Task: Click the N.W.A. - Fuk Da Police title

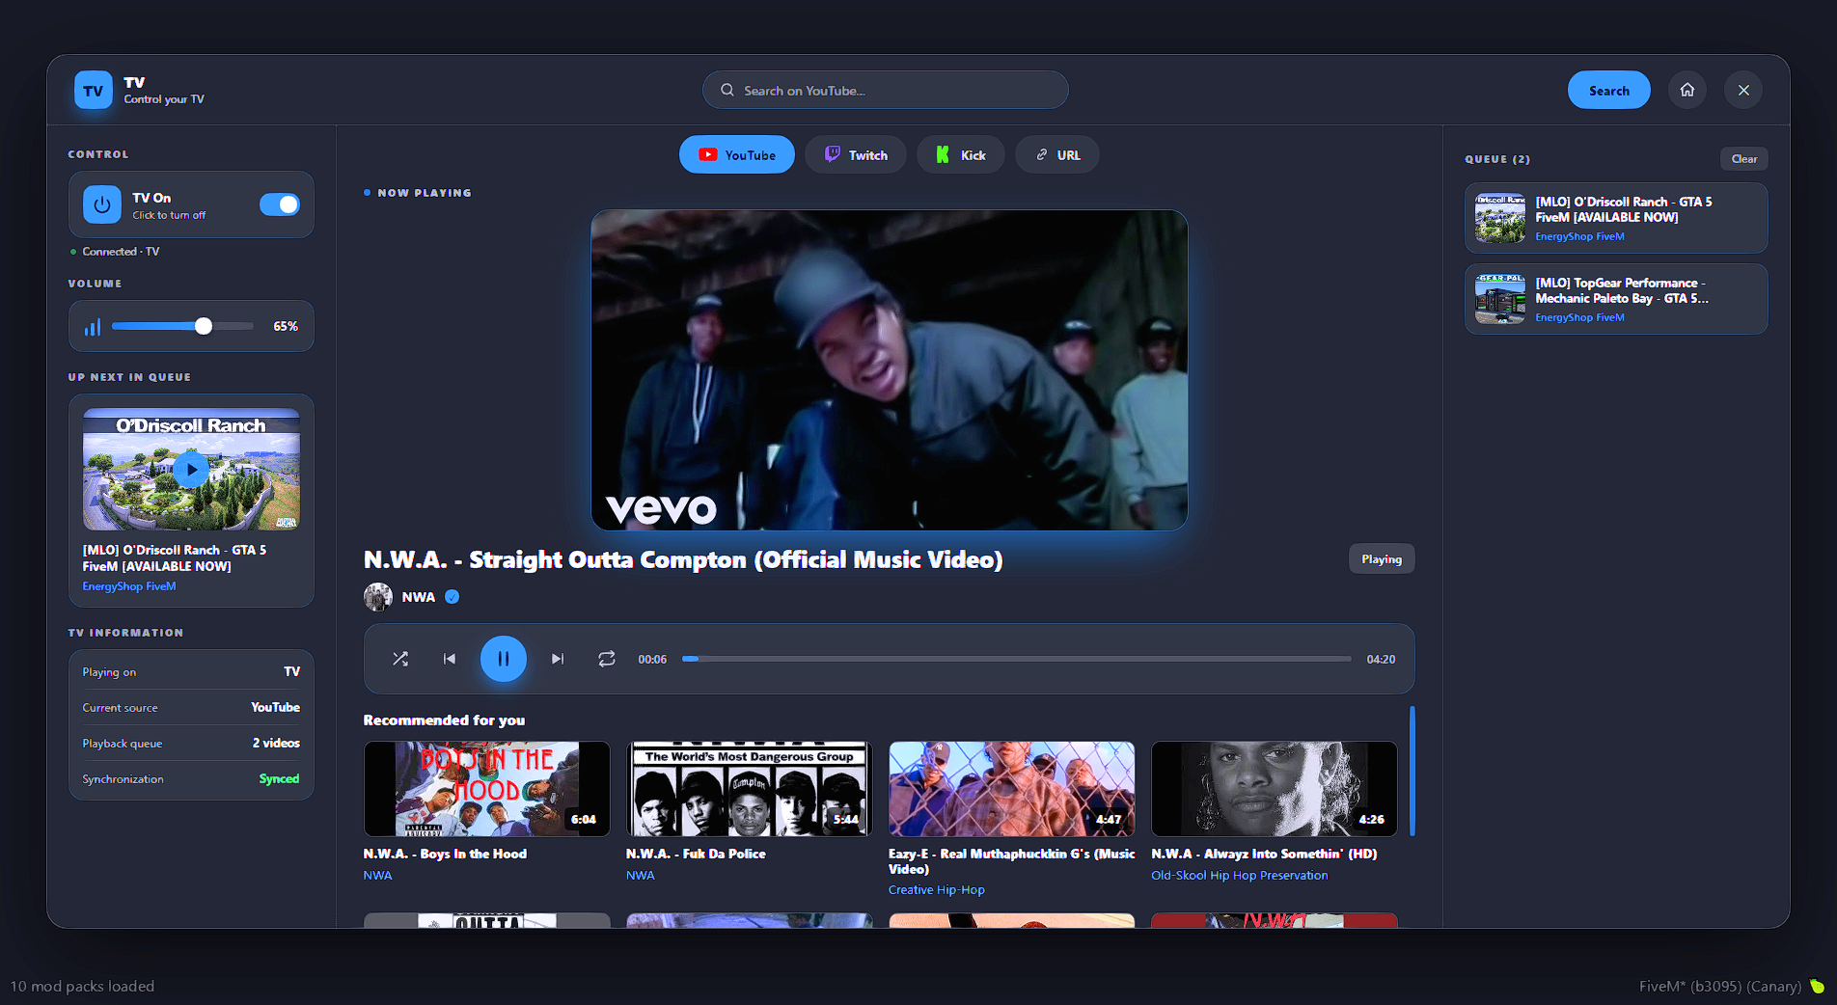Action: (696, 854)
